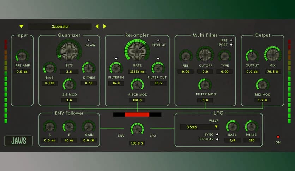Click the PITCH MOD value 120.0

tap(137, 100)
